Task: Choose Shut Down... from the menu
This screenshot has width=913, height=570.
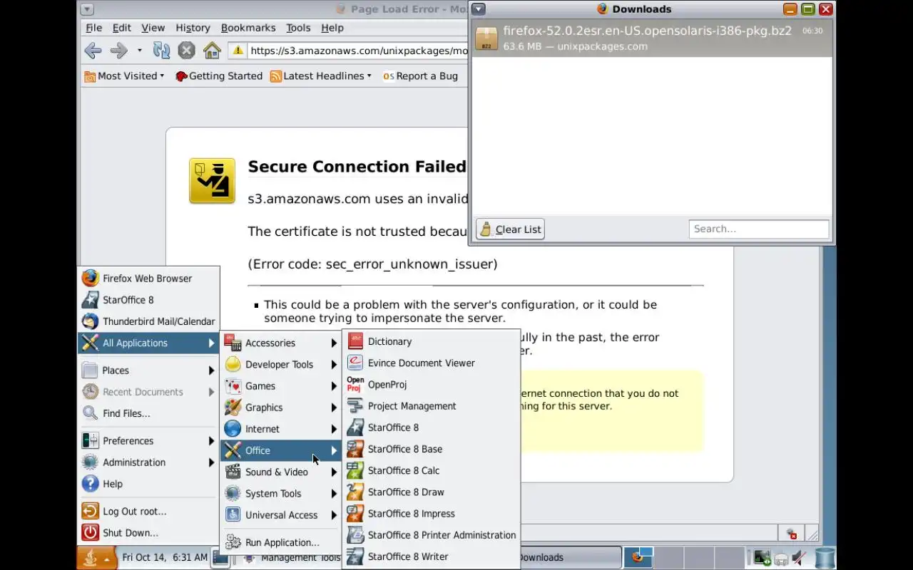Action: (x=148, y=533)
